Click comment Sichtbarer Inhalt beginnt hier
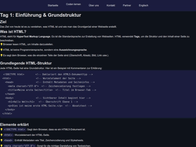This screenshot has width=196, height=147. [x=63, y=98]
